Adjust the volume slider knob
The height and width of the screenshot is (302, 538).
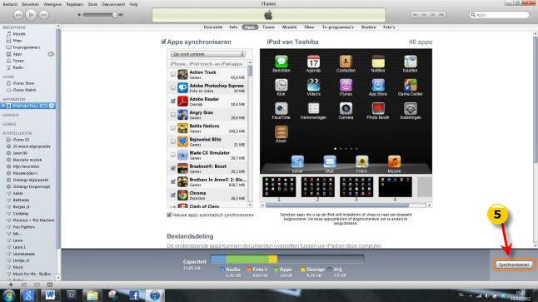(x=115, y=15)
